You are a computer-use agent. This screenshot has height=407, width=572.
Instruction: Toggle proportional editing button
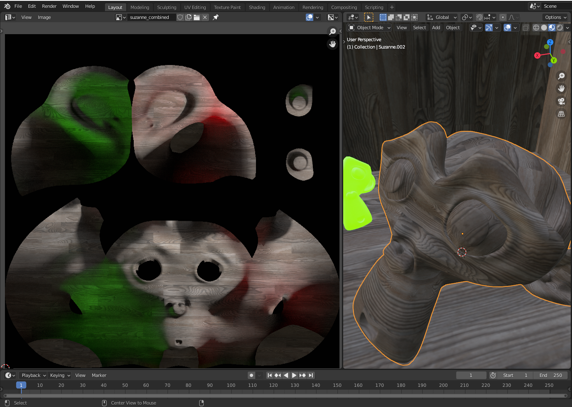click(503, 17)
